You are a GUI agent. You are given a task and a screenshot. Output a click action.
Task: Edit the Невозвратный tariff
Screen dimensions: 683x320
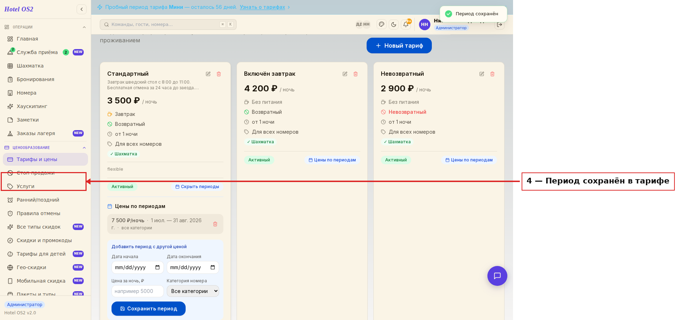(x=482, y=74)
